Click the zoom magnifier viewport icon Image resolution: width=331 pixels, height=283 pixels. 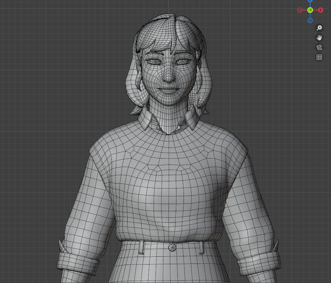click(x=319, y=28)
